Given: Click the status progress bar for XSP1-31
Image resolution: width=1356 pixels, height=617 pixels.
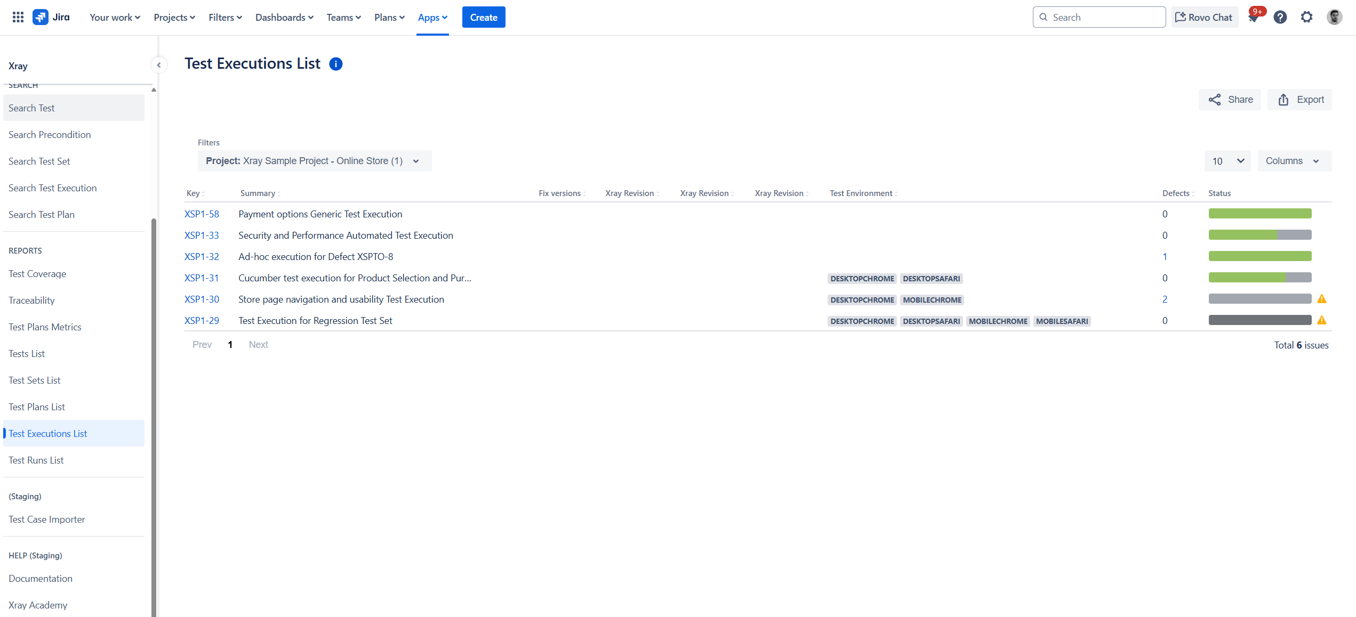Looking at the screenshot, I should tap(1259, 278).
